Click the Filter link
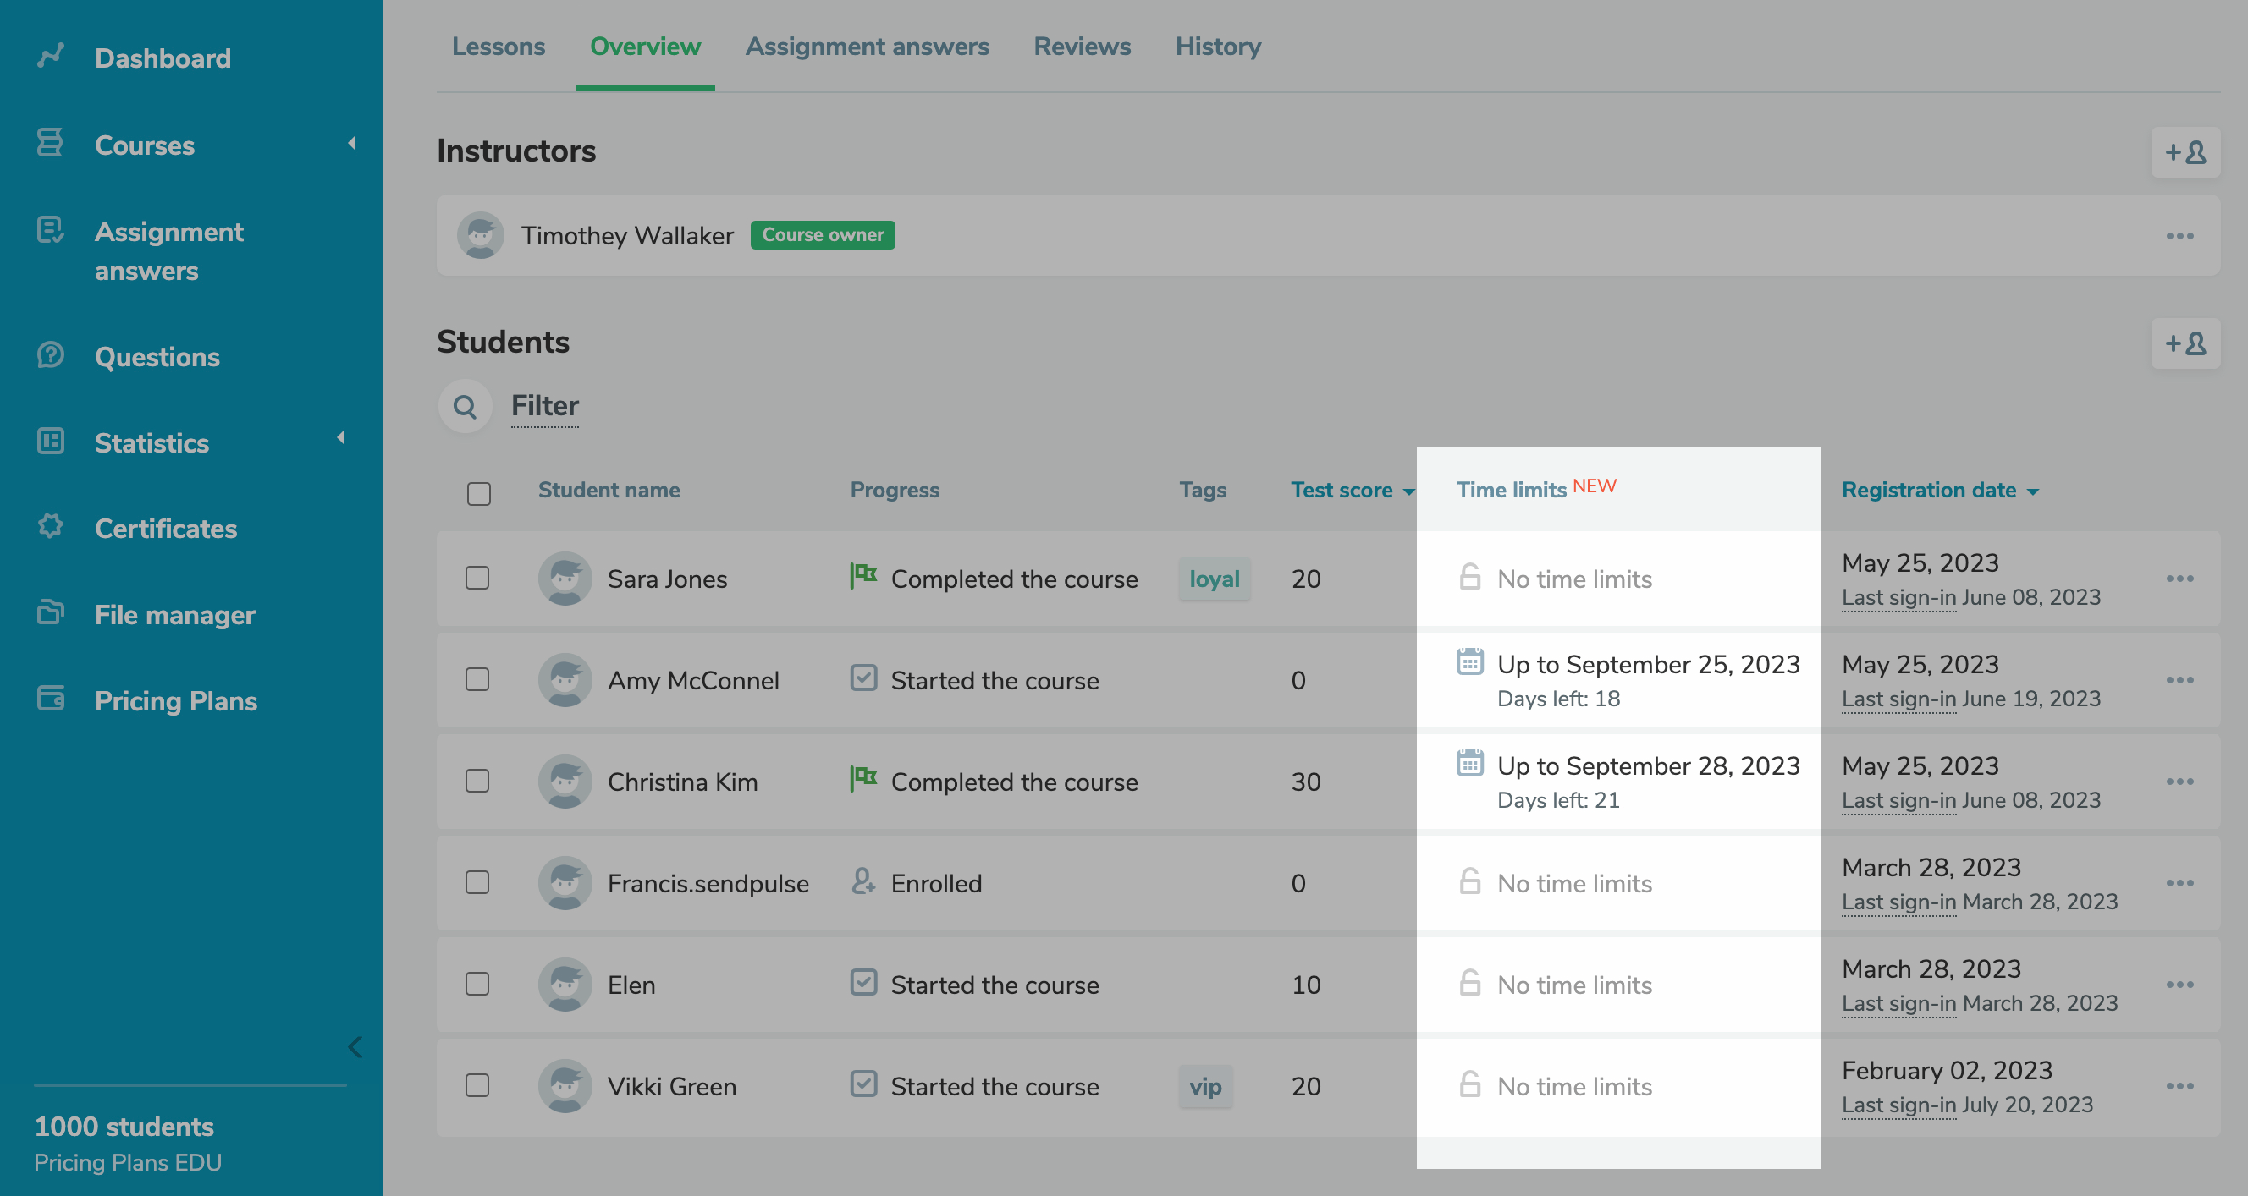The width and height of the screenshot is (2248, 1196). [x=544, y=407]
